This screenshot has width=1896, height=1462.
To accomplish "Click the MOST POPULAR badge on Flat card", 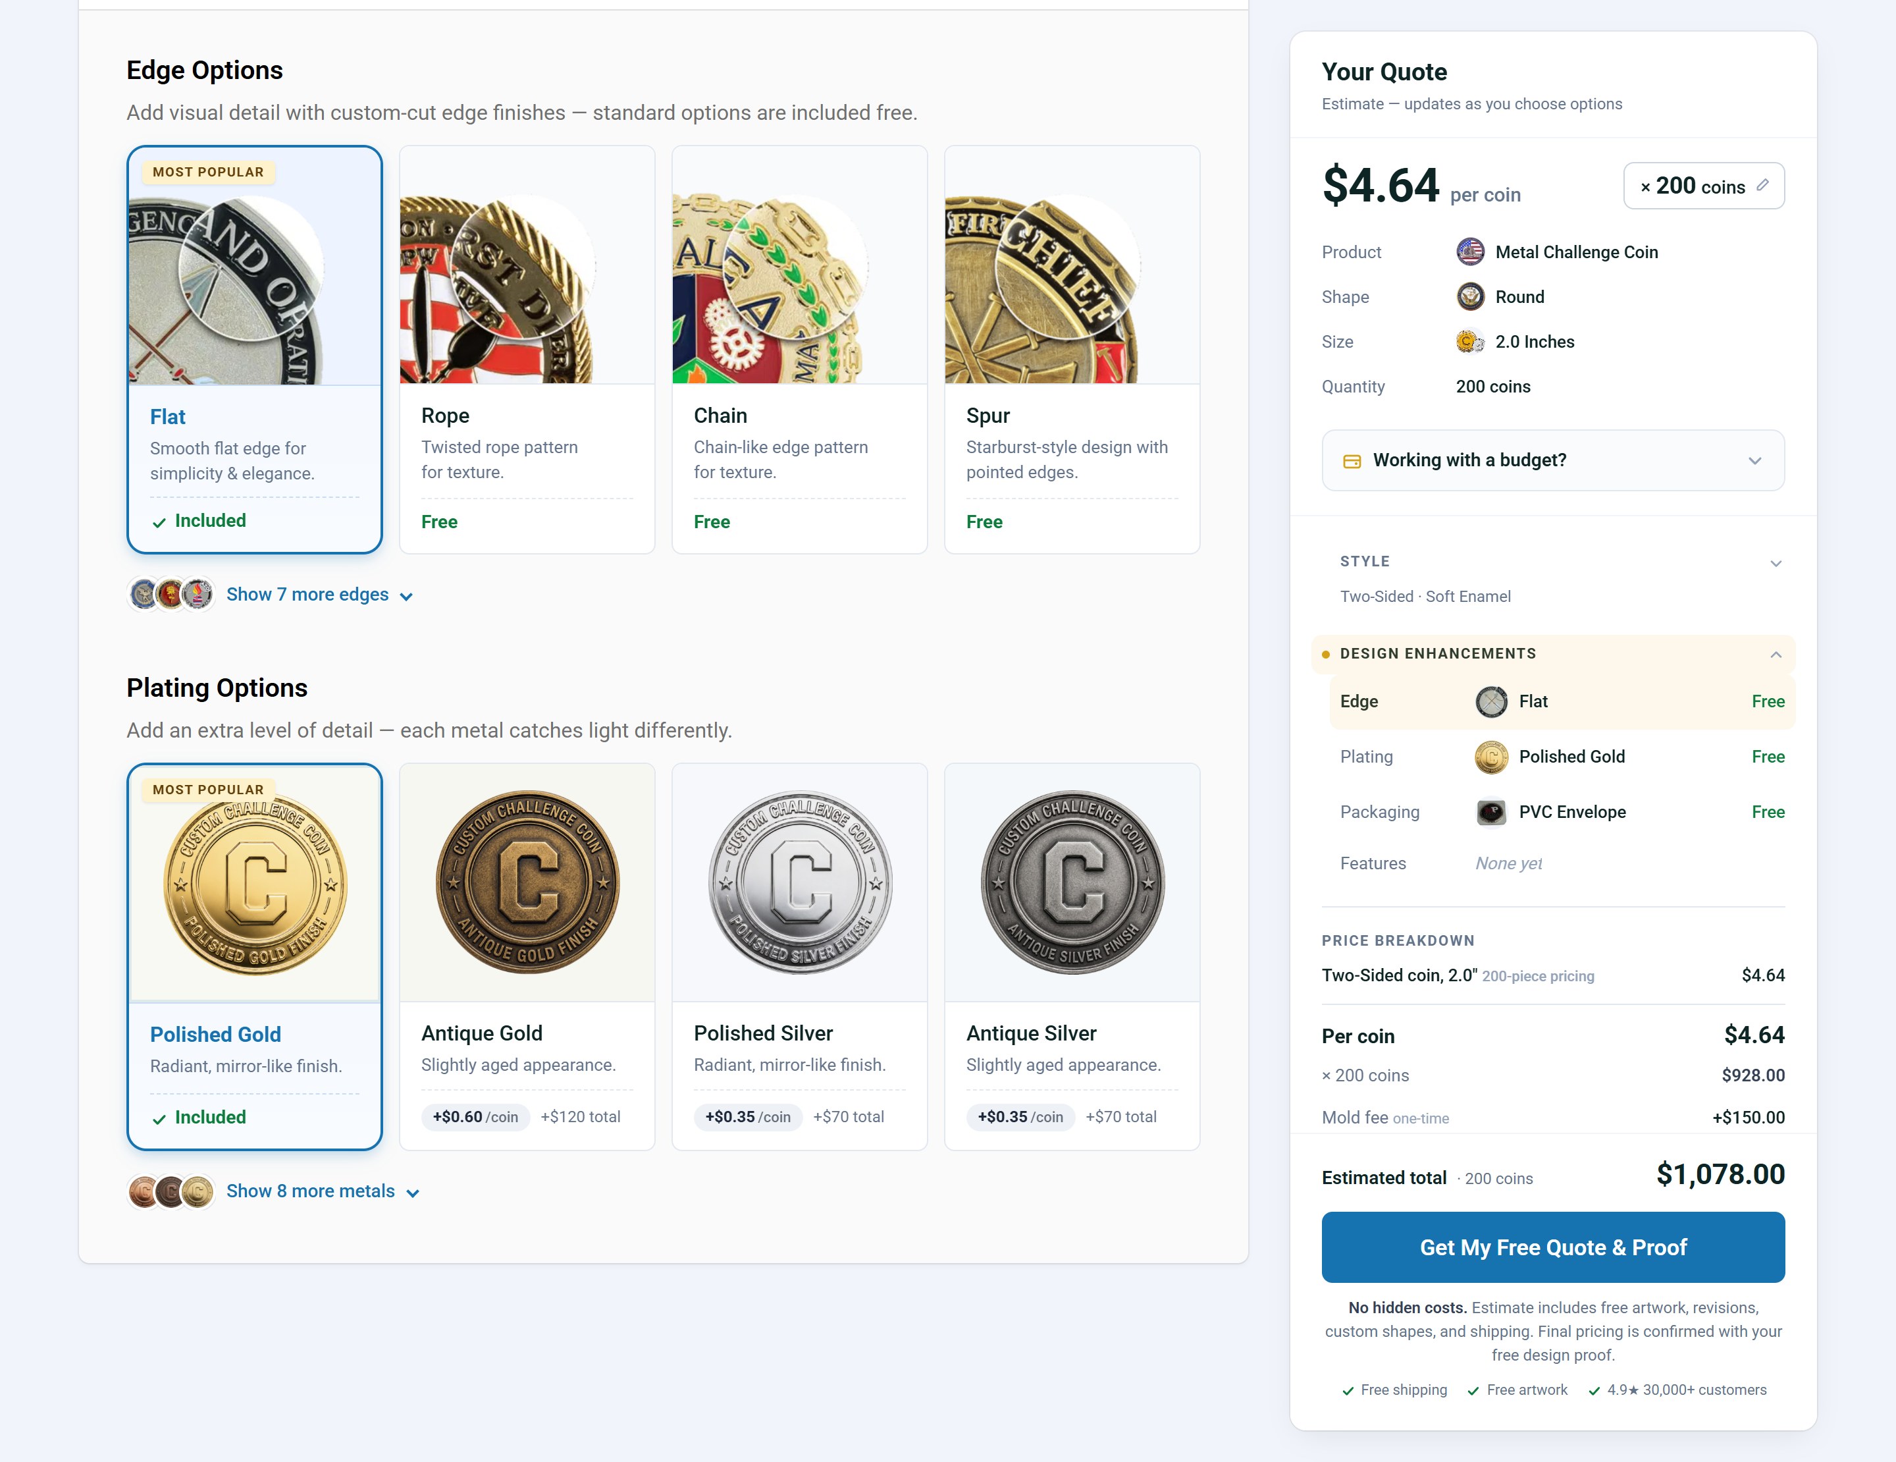I will (x=208, y=172).
